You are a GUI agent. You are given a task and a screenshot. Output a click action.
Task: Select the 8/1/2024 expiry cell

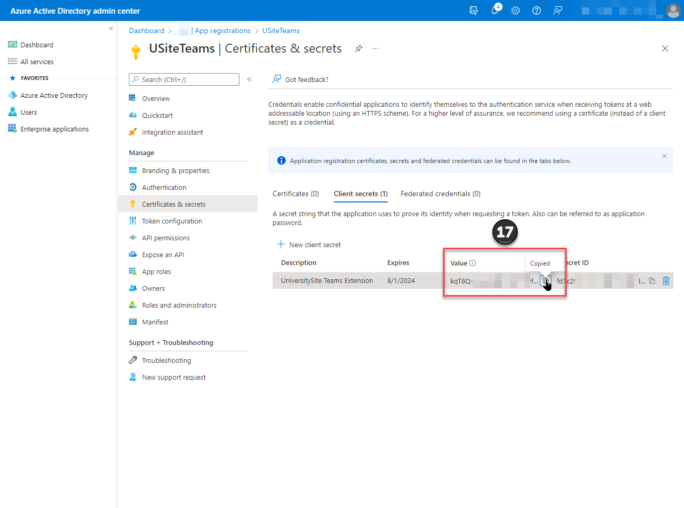401,281
